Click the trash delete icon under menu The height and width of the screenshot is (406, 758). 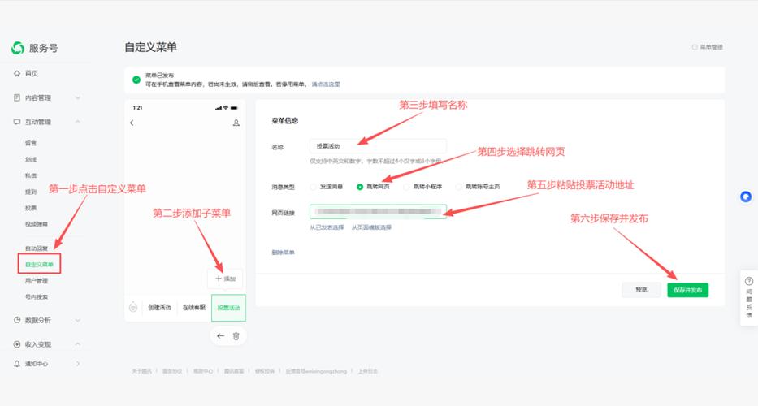tap(236, 336)
